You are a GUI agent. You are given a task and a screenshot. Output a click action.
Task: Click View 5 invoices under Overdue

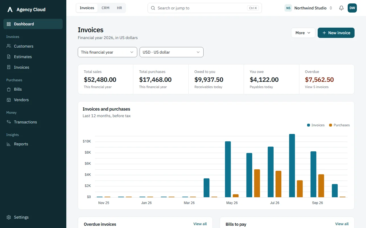[x=317, y=87]
